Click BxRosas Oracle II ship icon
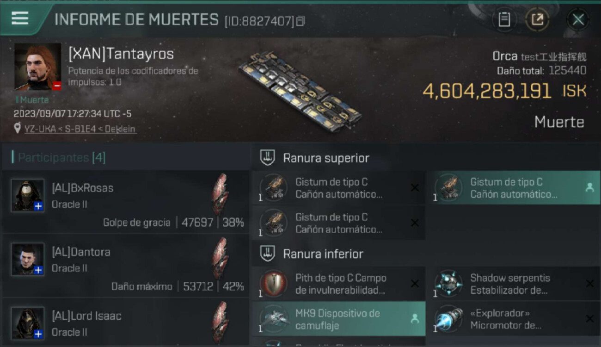Image resolution: width=601 pixels, height=347 pixels. [x=221, y=194]
